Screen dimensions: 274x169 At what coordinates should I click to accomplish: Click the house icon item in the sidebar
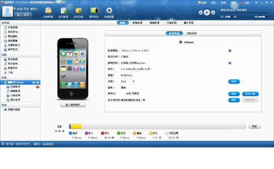11,68
